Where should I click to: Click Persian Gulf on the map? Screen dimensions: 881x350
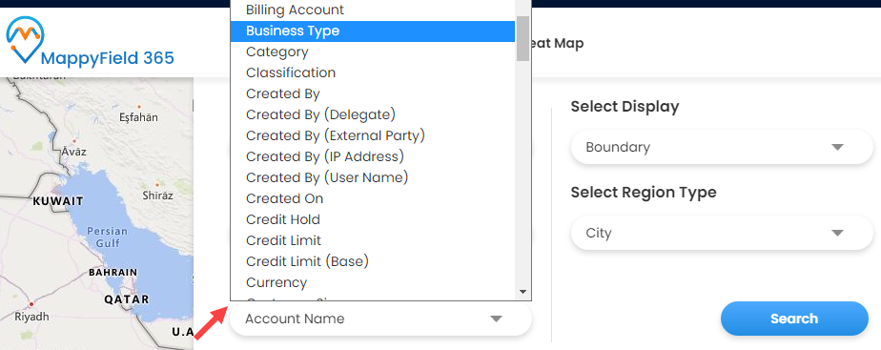pyautogui.click(x=108, y=237)
